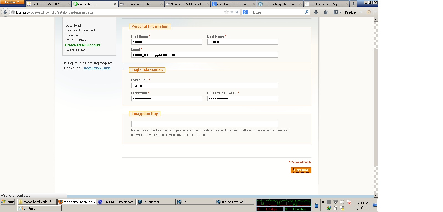Image resolution: width=443 pixels, height=212 pixels.
Task: Click the First Name field
Action: pos(166,42)
